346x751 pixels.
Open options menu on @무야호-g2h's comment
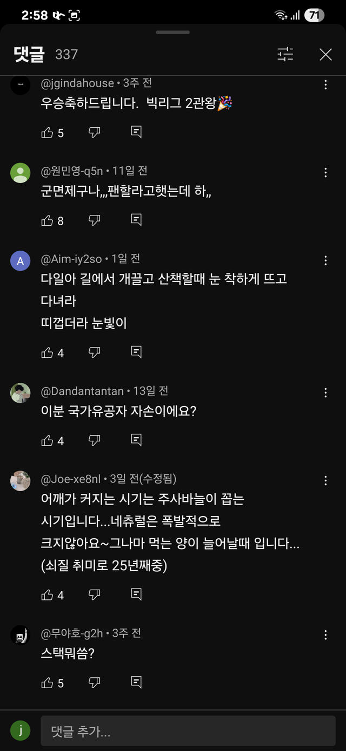click(x=325, y=634)
